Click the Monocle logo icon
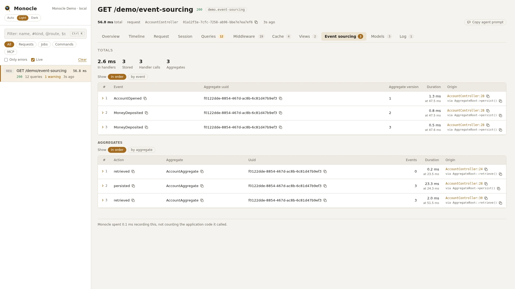 [8, 9]
